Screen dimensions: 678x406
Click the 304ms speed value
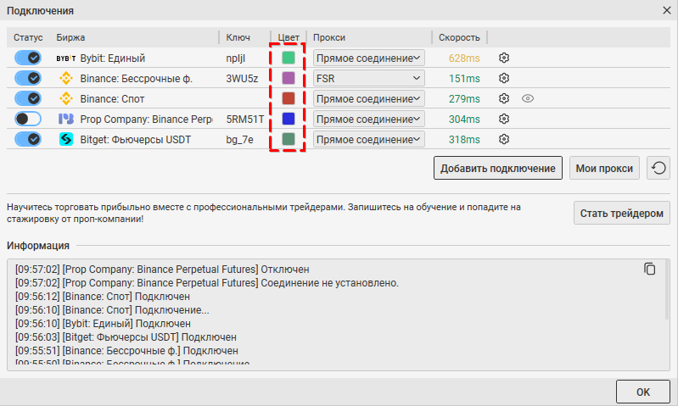pyautogui.click(x=464, y=120)
